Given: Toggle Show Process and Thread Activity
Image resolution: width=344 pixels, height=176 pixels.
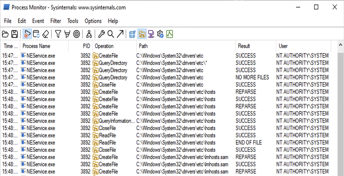Looking at the screenshot, I should (160, 34).
